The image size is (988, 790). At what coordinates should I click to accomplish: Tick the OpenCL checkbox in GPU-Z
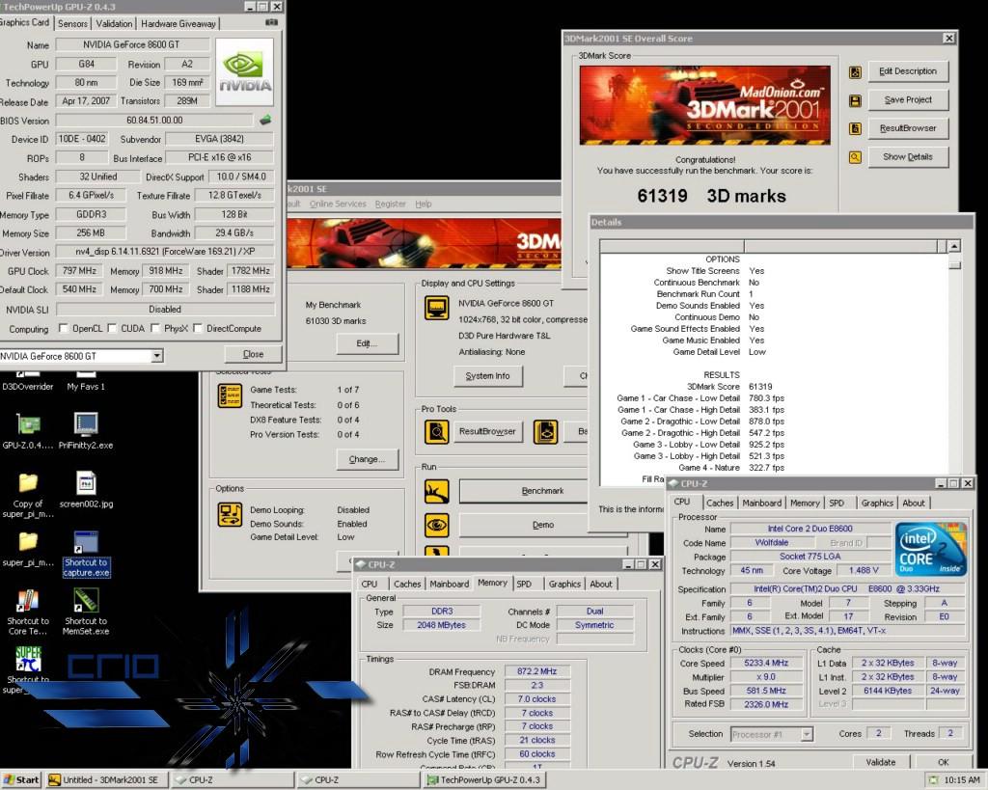tap(63, 328)
